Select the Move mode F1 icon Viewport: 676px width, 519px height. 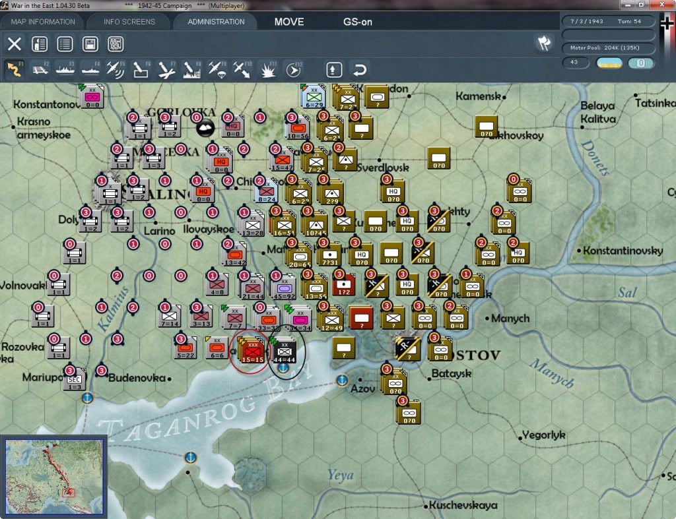15,69
